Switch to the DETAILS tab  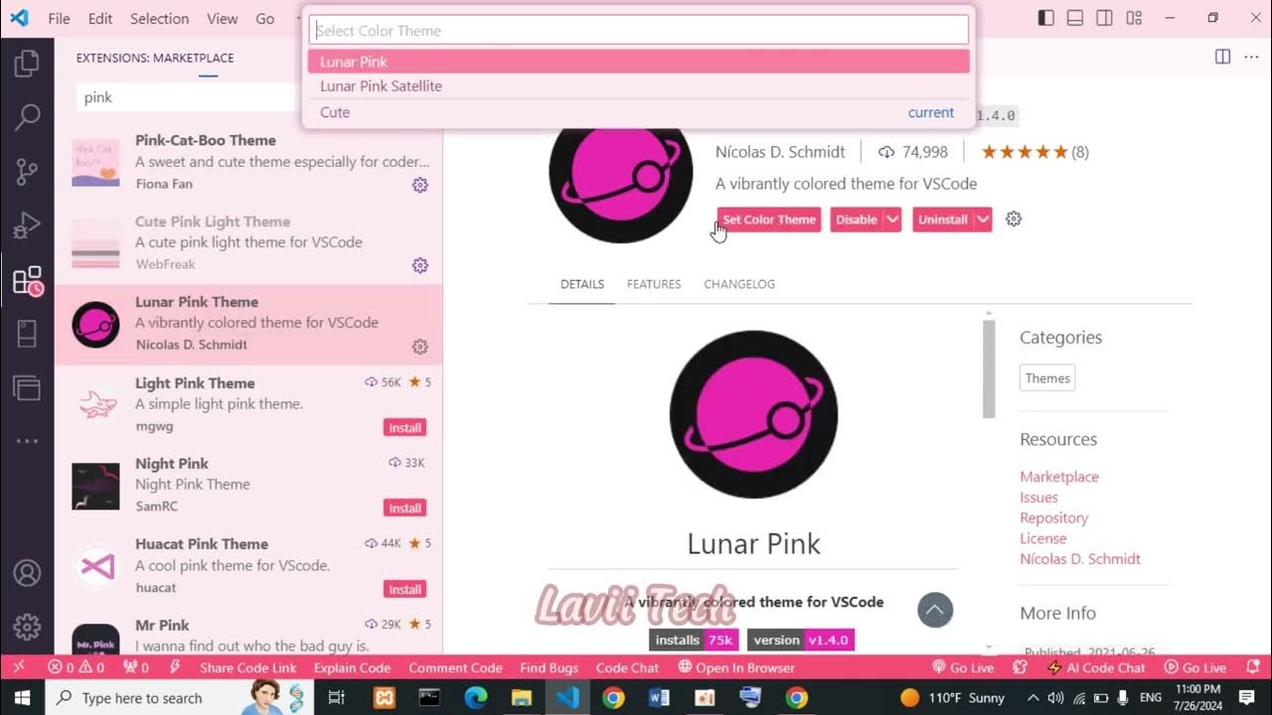tap(582, 284)
